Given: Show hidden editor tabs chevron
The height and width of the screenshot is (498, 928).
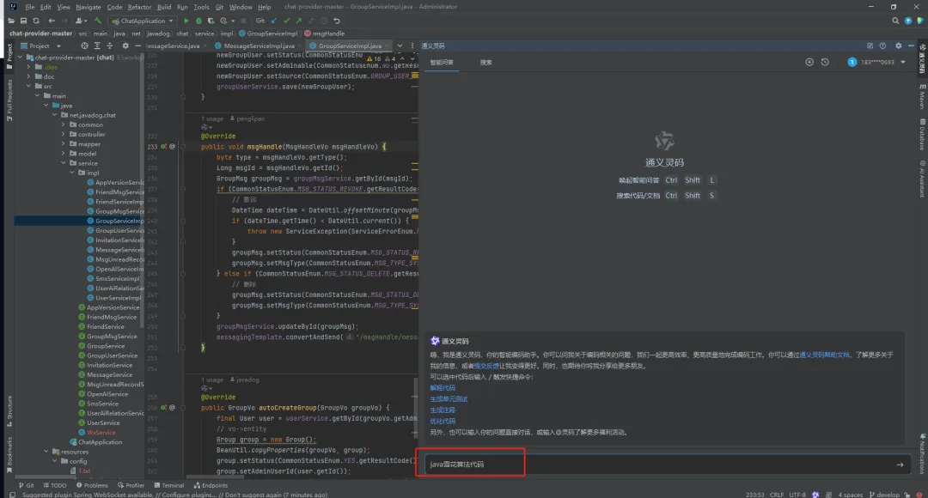Looking at the screenshot, I should tap(400, 46).
